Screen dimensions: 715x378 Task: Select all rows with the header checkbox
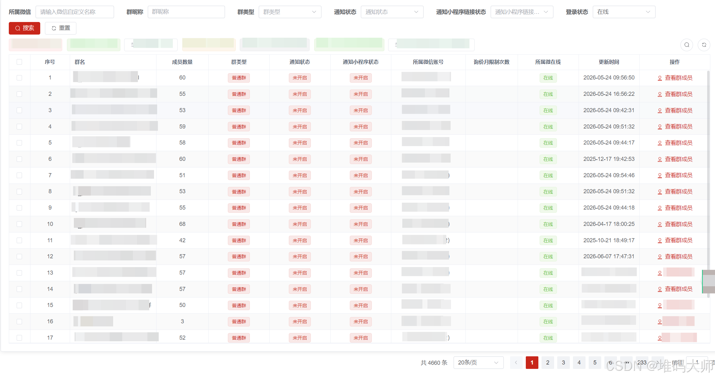point(19,62)
